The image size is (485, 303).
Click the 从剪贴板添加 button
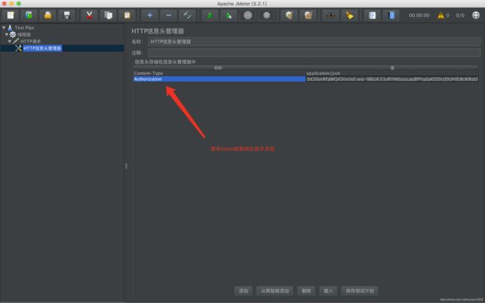(x=275, y=290)
